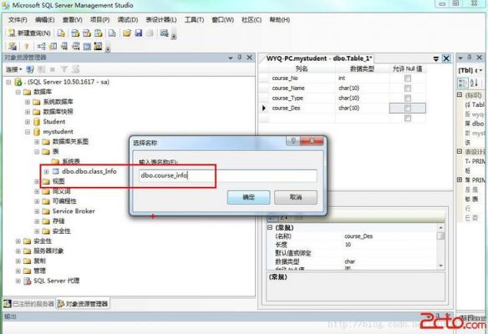Image resolution: width=488 pixels, height=334 pixels.
Task: Expand the Student database node
Action: click(x=28, y=122)
